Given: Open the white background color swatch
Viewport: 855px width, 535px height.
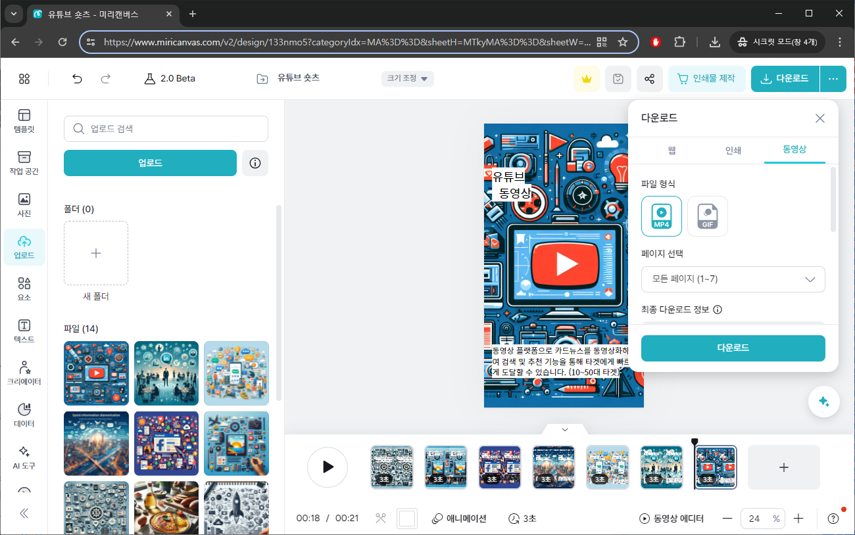Looking at the screenshot, I should (407, 519).
